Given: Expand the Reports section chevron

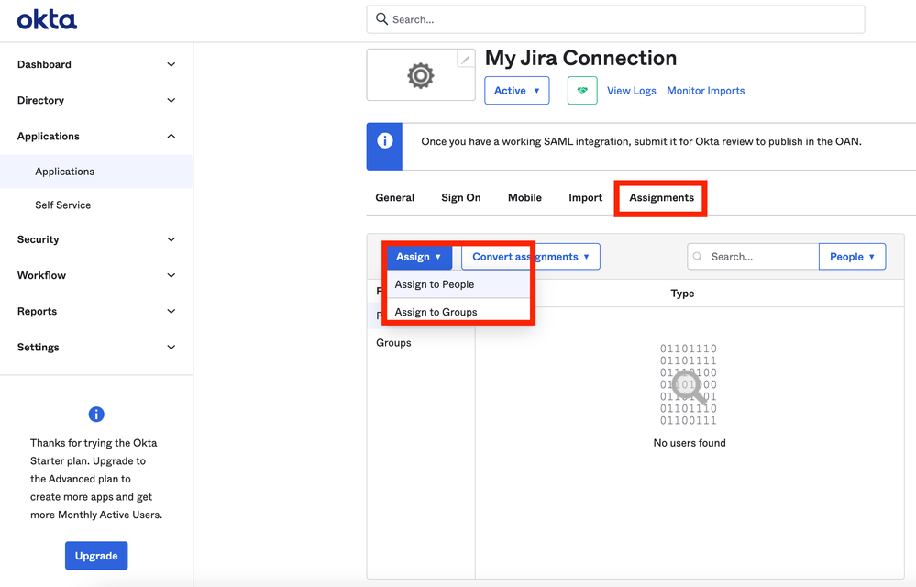Looking at the screenshot, I should (x=171, y=311).
